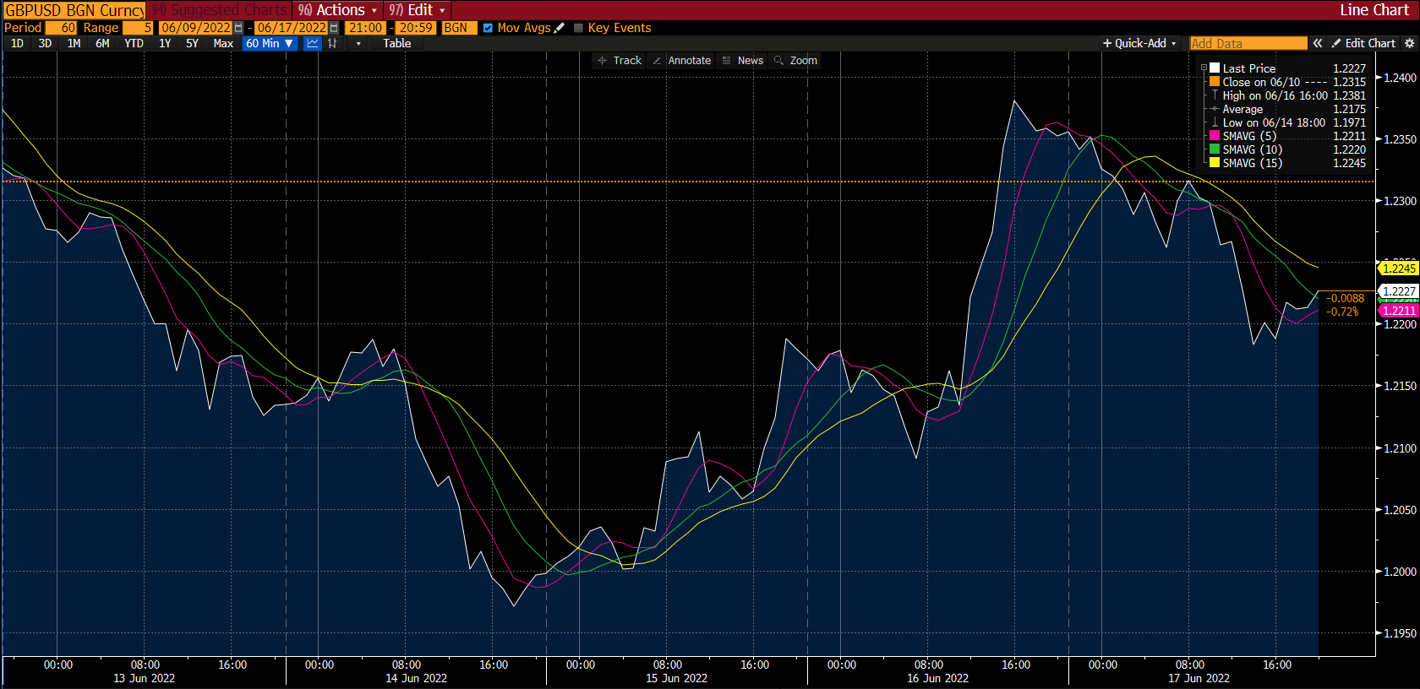The width and height of the screenshot is (1420, 689).
Task: Switch to the bar chart type icon
Action: click(x=333, y=43)
